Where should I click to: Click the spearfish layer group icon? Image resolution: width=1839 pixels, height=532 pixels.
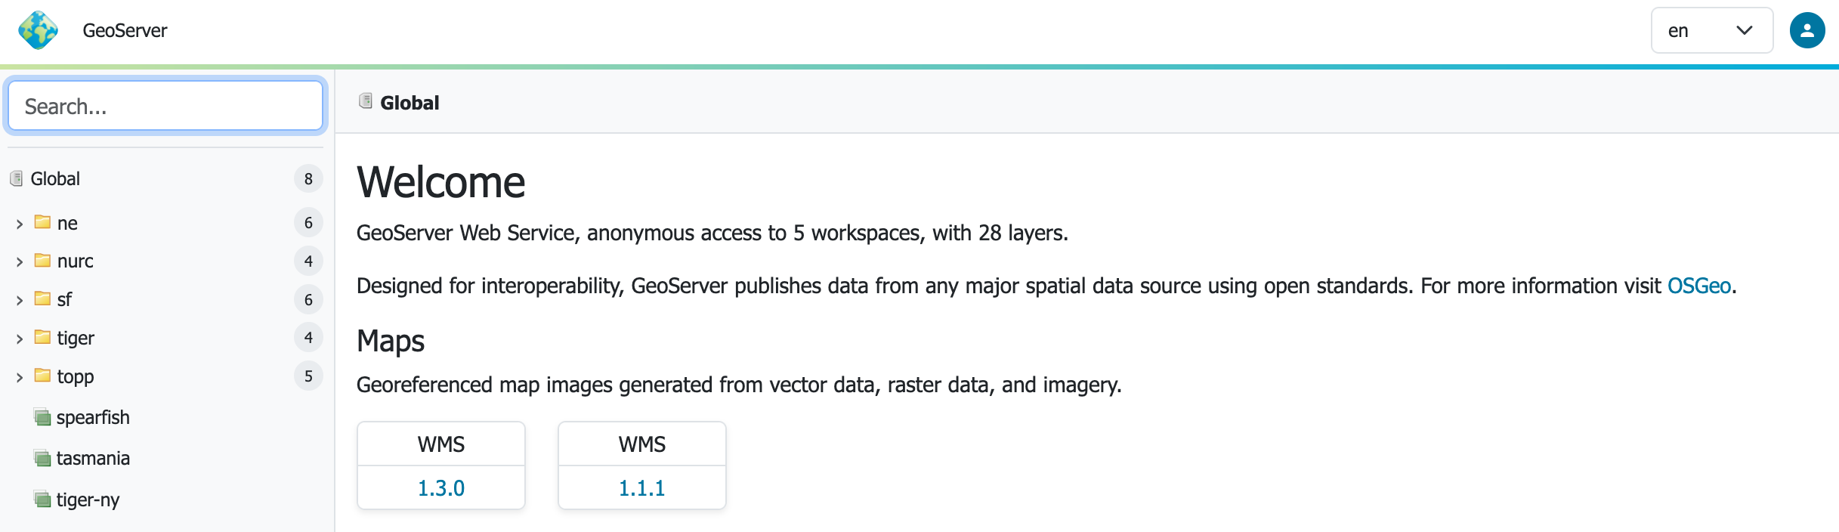pyautogui.click(x=43, y=417)
